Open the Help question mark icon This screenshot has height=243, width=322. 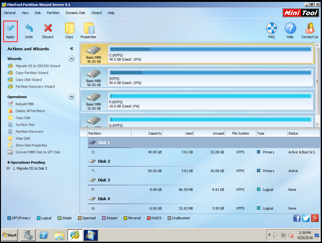(290, 28)
